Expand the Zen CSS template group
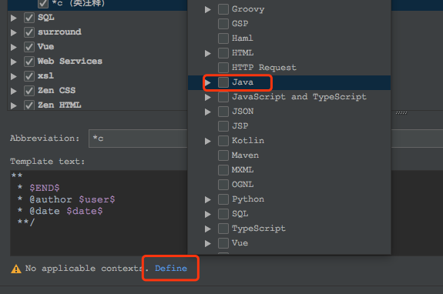 point(14,91)
